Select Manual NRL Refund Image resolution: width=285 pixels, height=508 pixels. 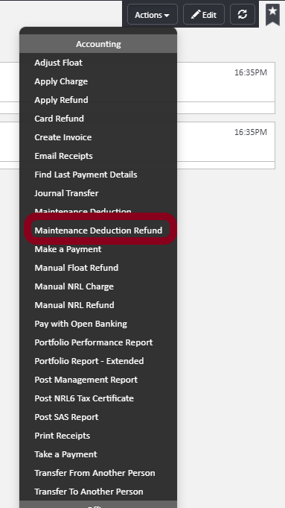click(x=74, y=305)
